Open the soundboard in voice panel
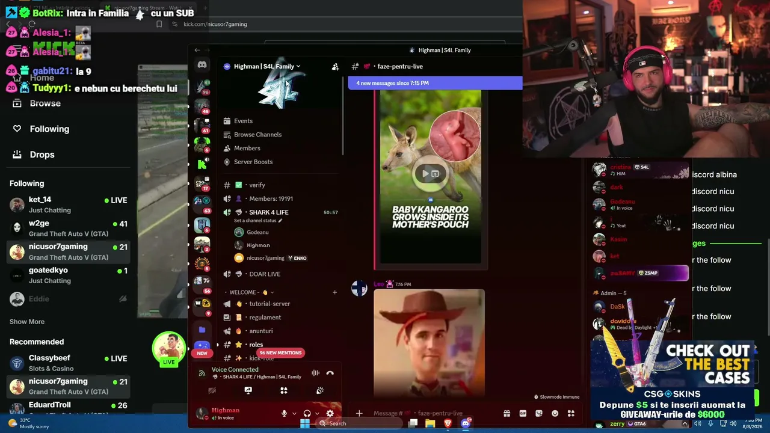The height and width of the screenshot is (433, 770). coord(320,390)
